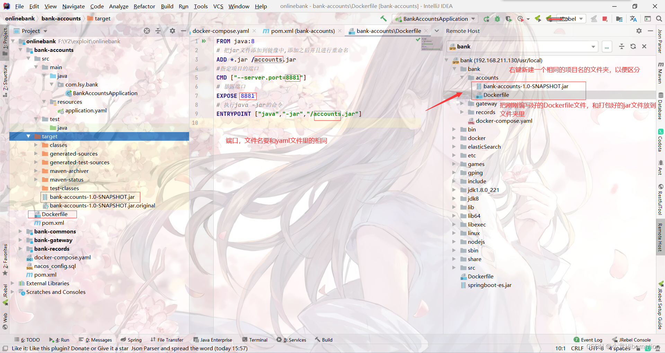Click the Build Project hammer icon
665x353 pixels.
[x=383, y=19]
